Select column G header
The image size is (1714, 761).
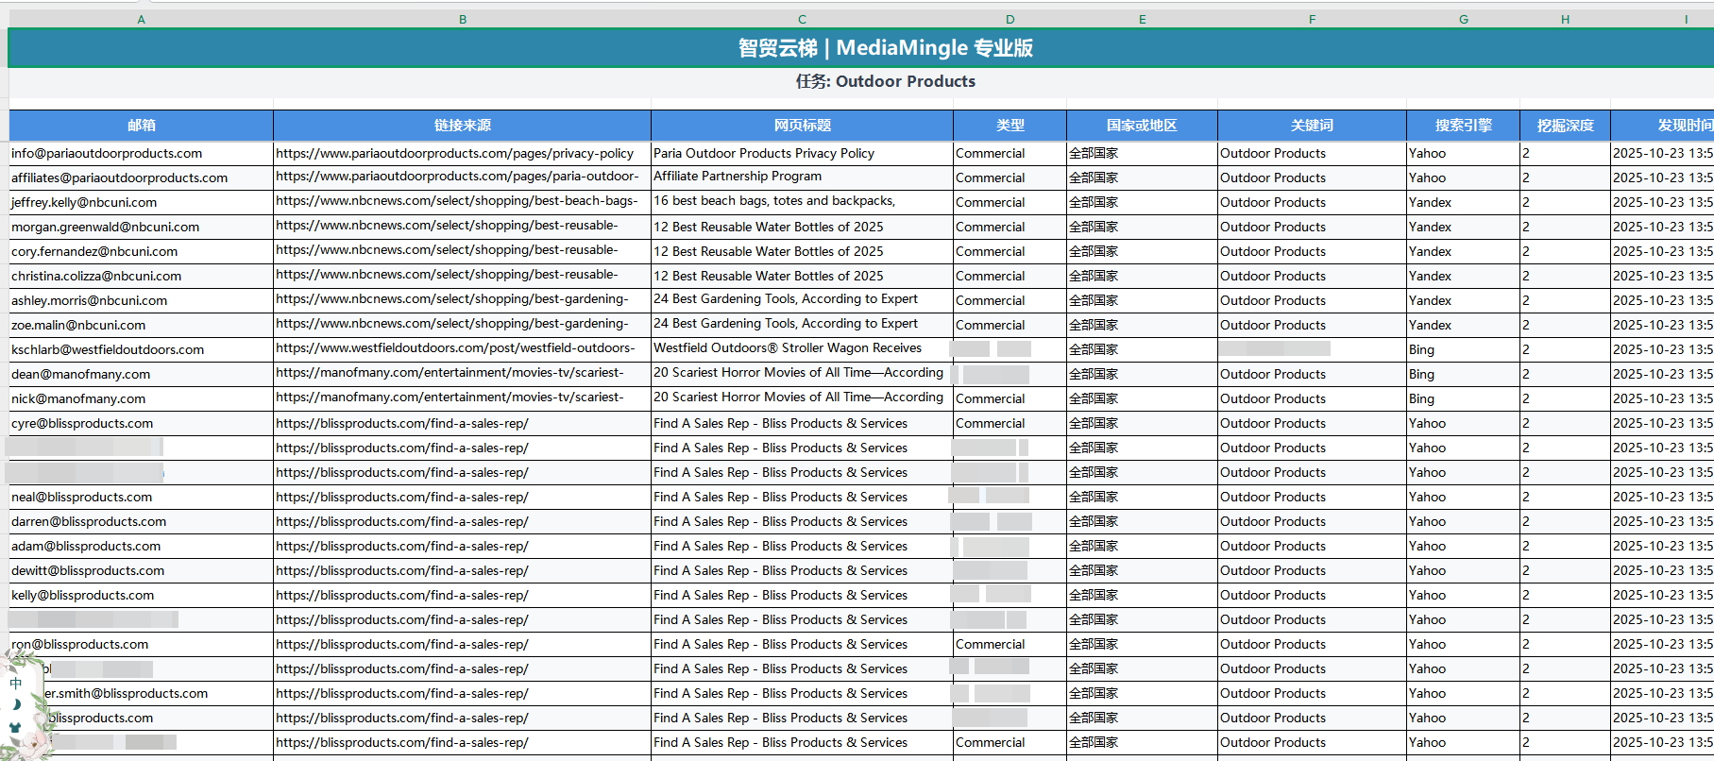[1464, 19]
